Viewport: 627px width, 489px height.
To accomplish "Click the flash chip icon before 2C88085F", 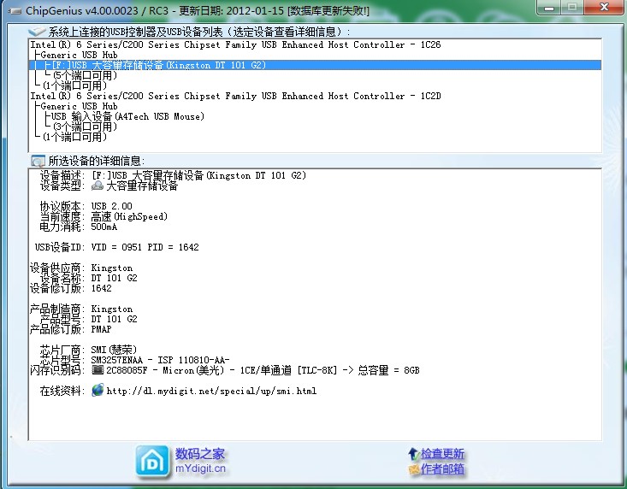I will [x=98, y=370].
